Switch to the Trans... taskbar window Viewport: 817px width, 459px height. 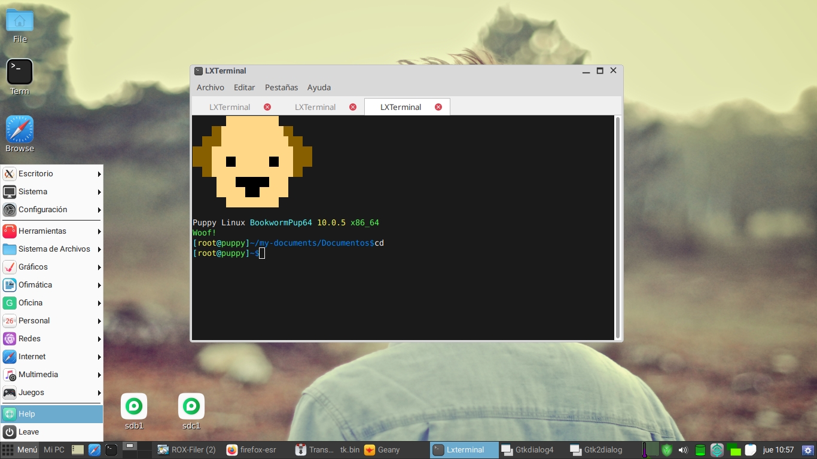coord(315,450)
